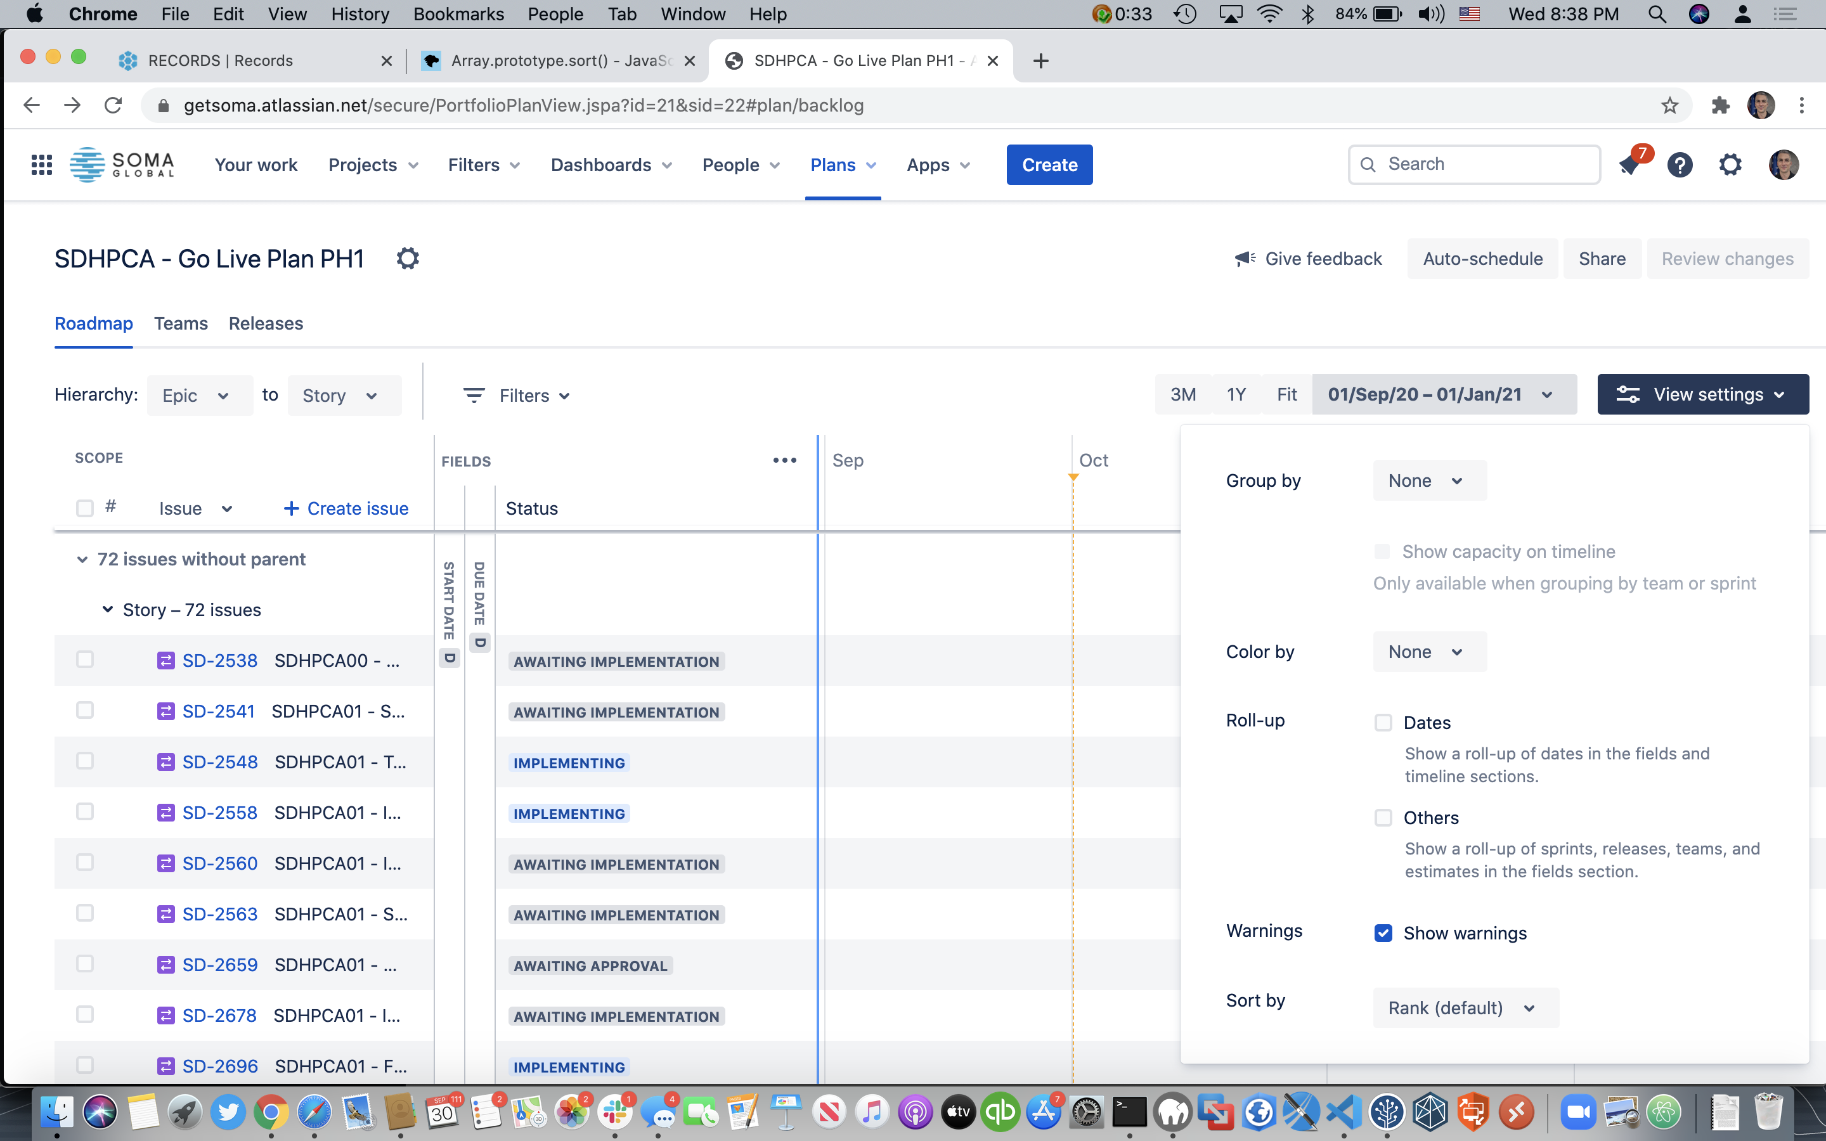The image size is (1826, 1141).
Task: Click the Share button
Action: click(x=1602, y=259)
